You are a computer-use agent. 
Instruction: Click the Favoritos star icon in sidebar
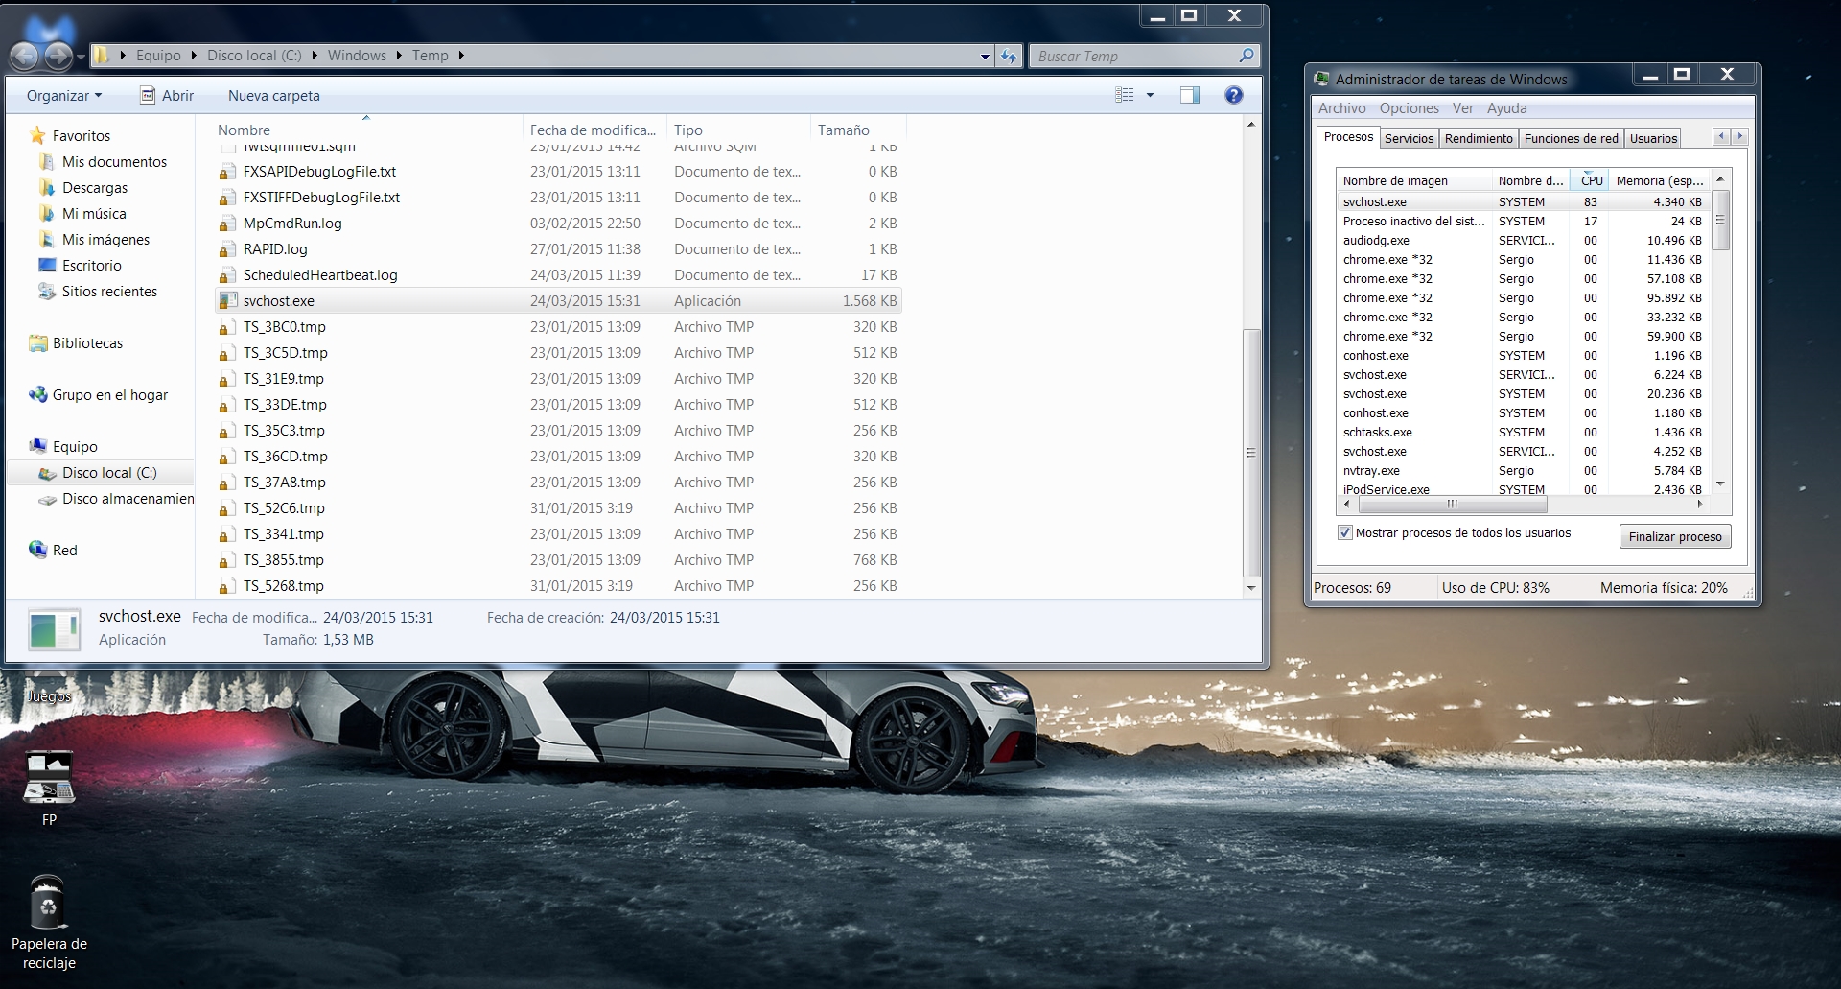37,135
